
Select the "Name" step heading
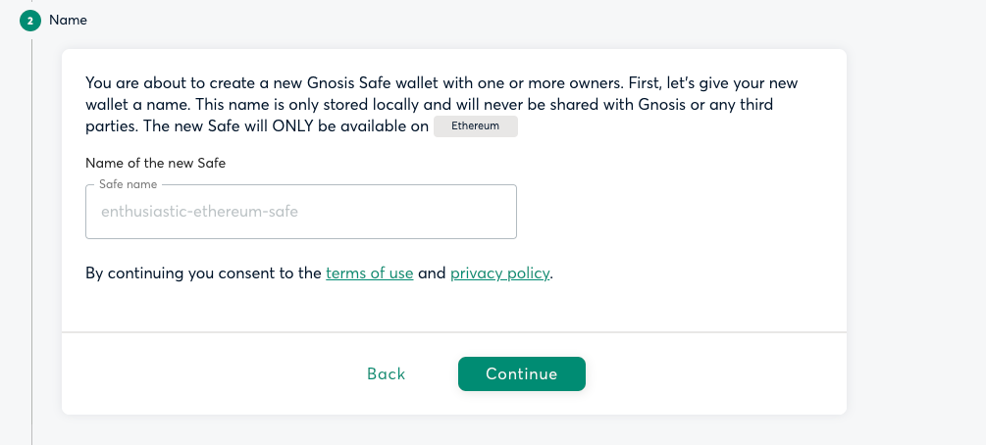[68, 20]
